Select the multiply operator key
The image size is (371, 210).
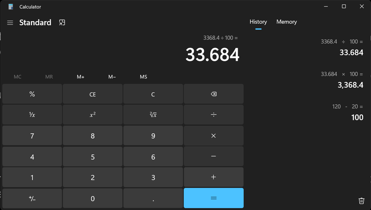[214, 136]
